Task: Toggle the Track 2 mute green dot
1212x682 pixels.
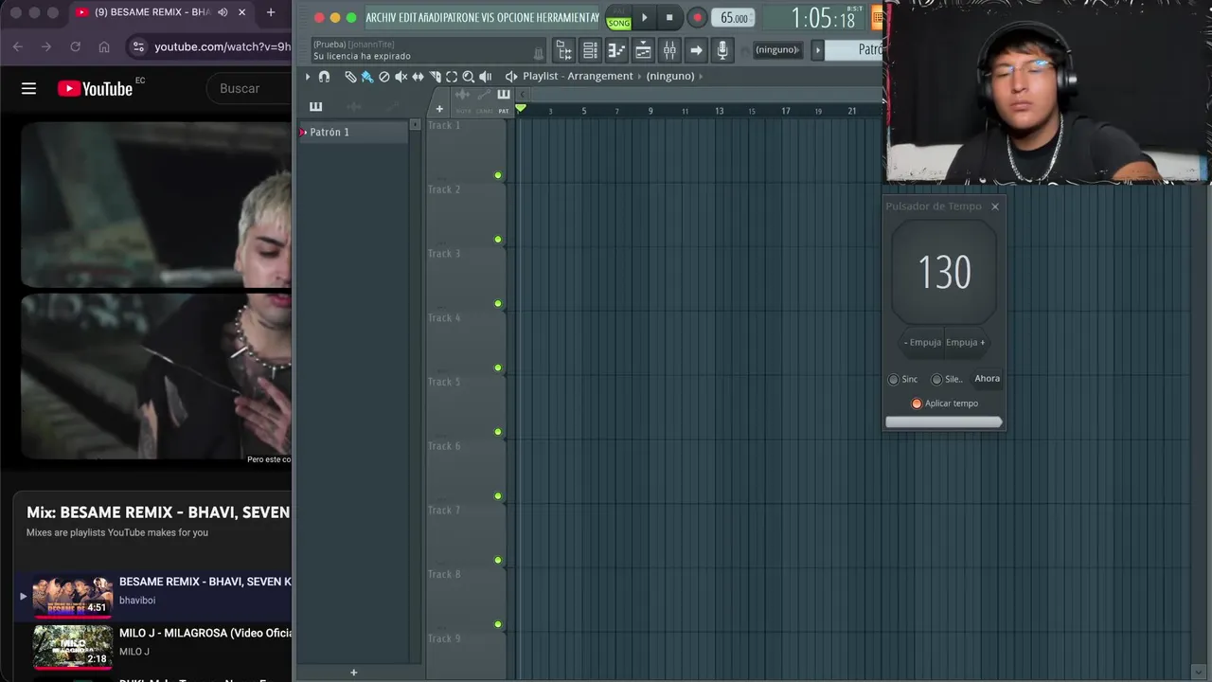Action: [x=498, y=240]
